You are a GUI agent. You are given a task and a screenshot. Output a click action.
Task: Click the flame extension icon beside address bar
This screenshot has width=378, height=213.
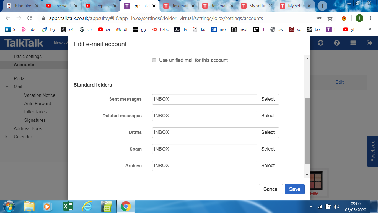(344, 17)
